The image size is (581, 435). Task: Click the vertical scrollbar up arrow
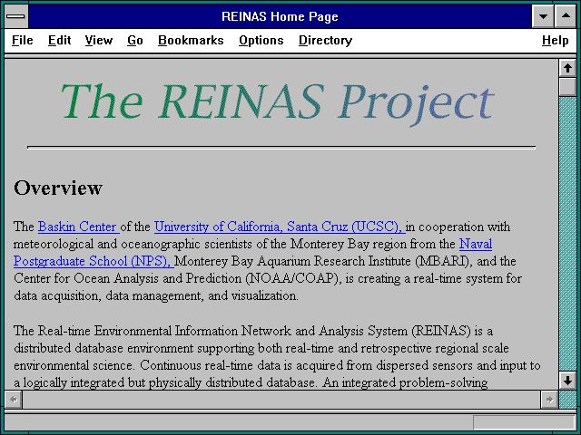(x=567, y=69)
